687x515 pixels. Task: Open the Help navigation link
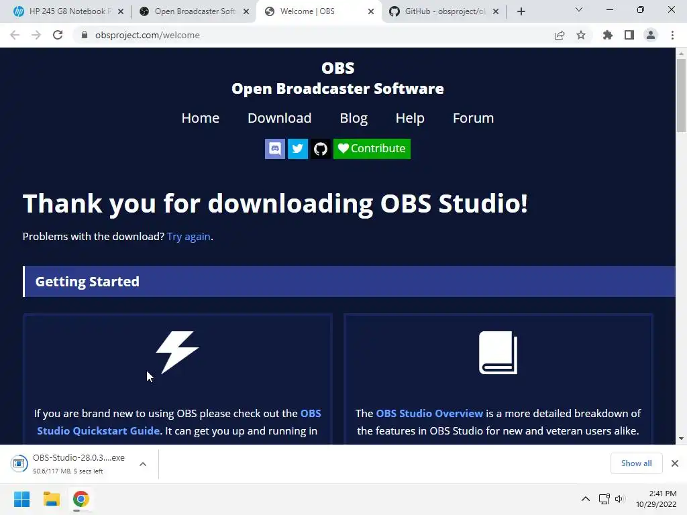tap(410, 118)
